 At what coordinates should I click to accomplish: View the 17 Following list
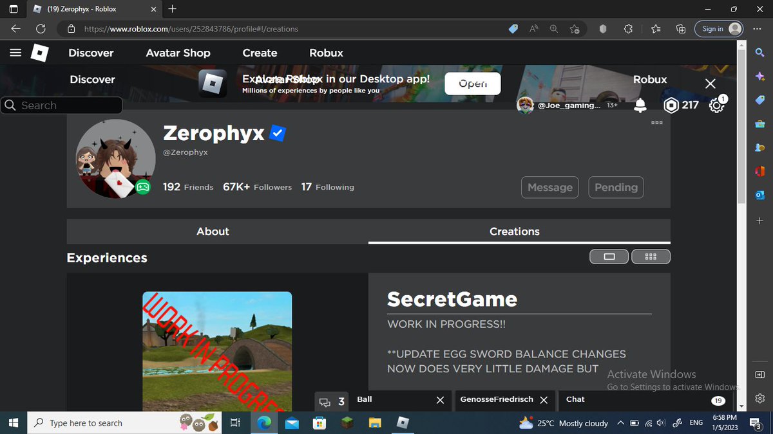327,187
